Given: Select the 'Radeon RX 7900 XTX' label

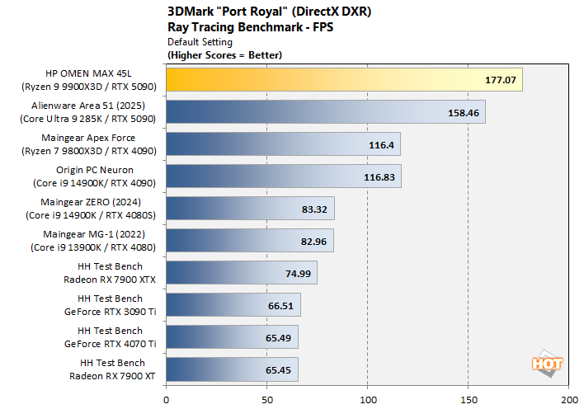Looking at the screenshot, I should point(110,280).
